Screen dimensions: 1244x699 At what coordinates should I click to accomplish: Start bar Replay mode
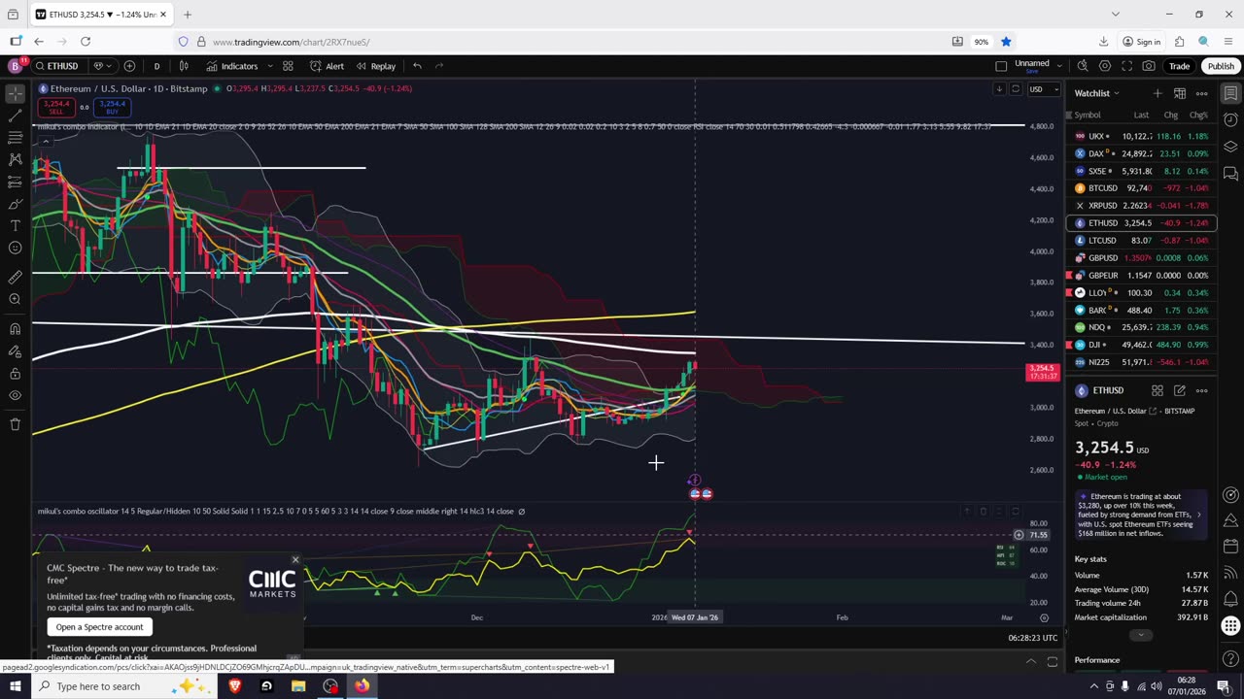point(375,66)
